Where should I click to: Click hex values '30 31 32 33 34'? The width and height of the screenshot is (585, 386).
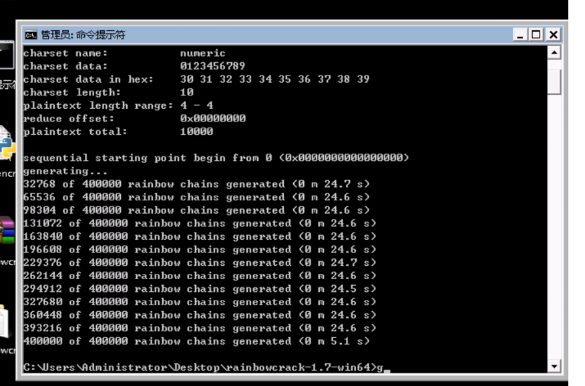point(226,79)
